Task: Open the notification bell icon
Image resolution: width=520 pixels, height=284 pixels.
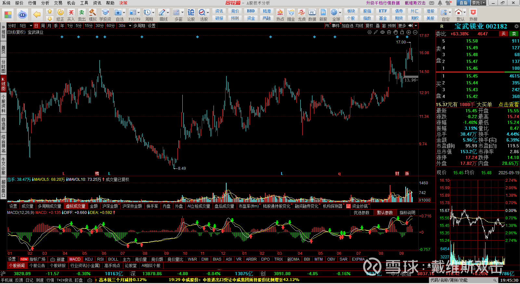Action: [x=440, y=3]
